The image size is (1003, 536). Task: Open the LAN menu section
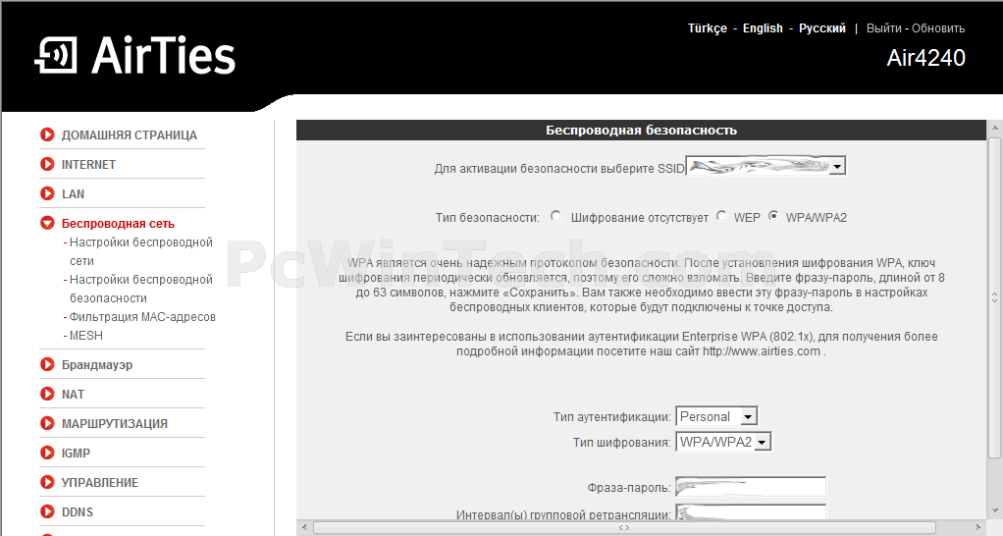[x=73, y=193]
